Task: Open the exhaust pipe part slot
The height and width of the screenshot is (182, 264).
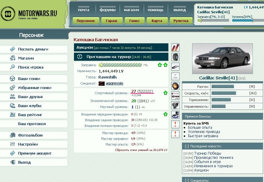Action: tap(175, 67)
